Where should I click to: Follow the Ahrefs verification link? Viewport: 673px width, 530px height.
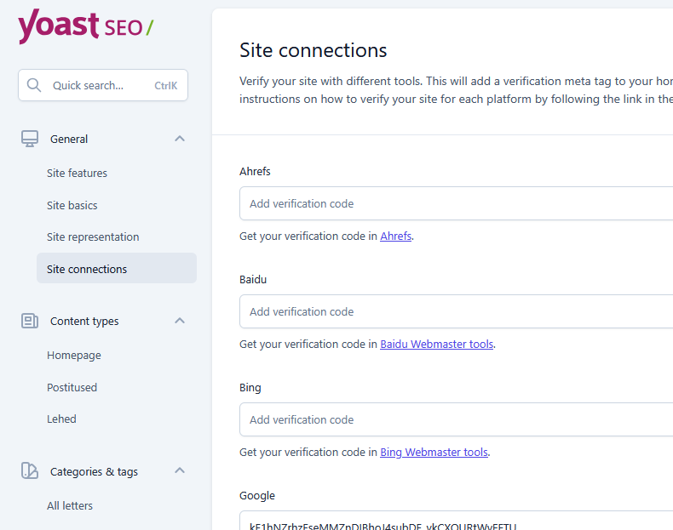click(396, 237)
